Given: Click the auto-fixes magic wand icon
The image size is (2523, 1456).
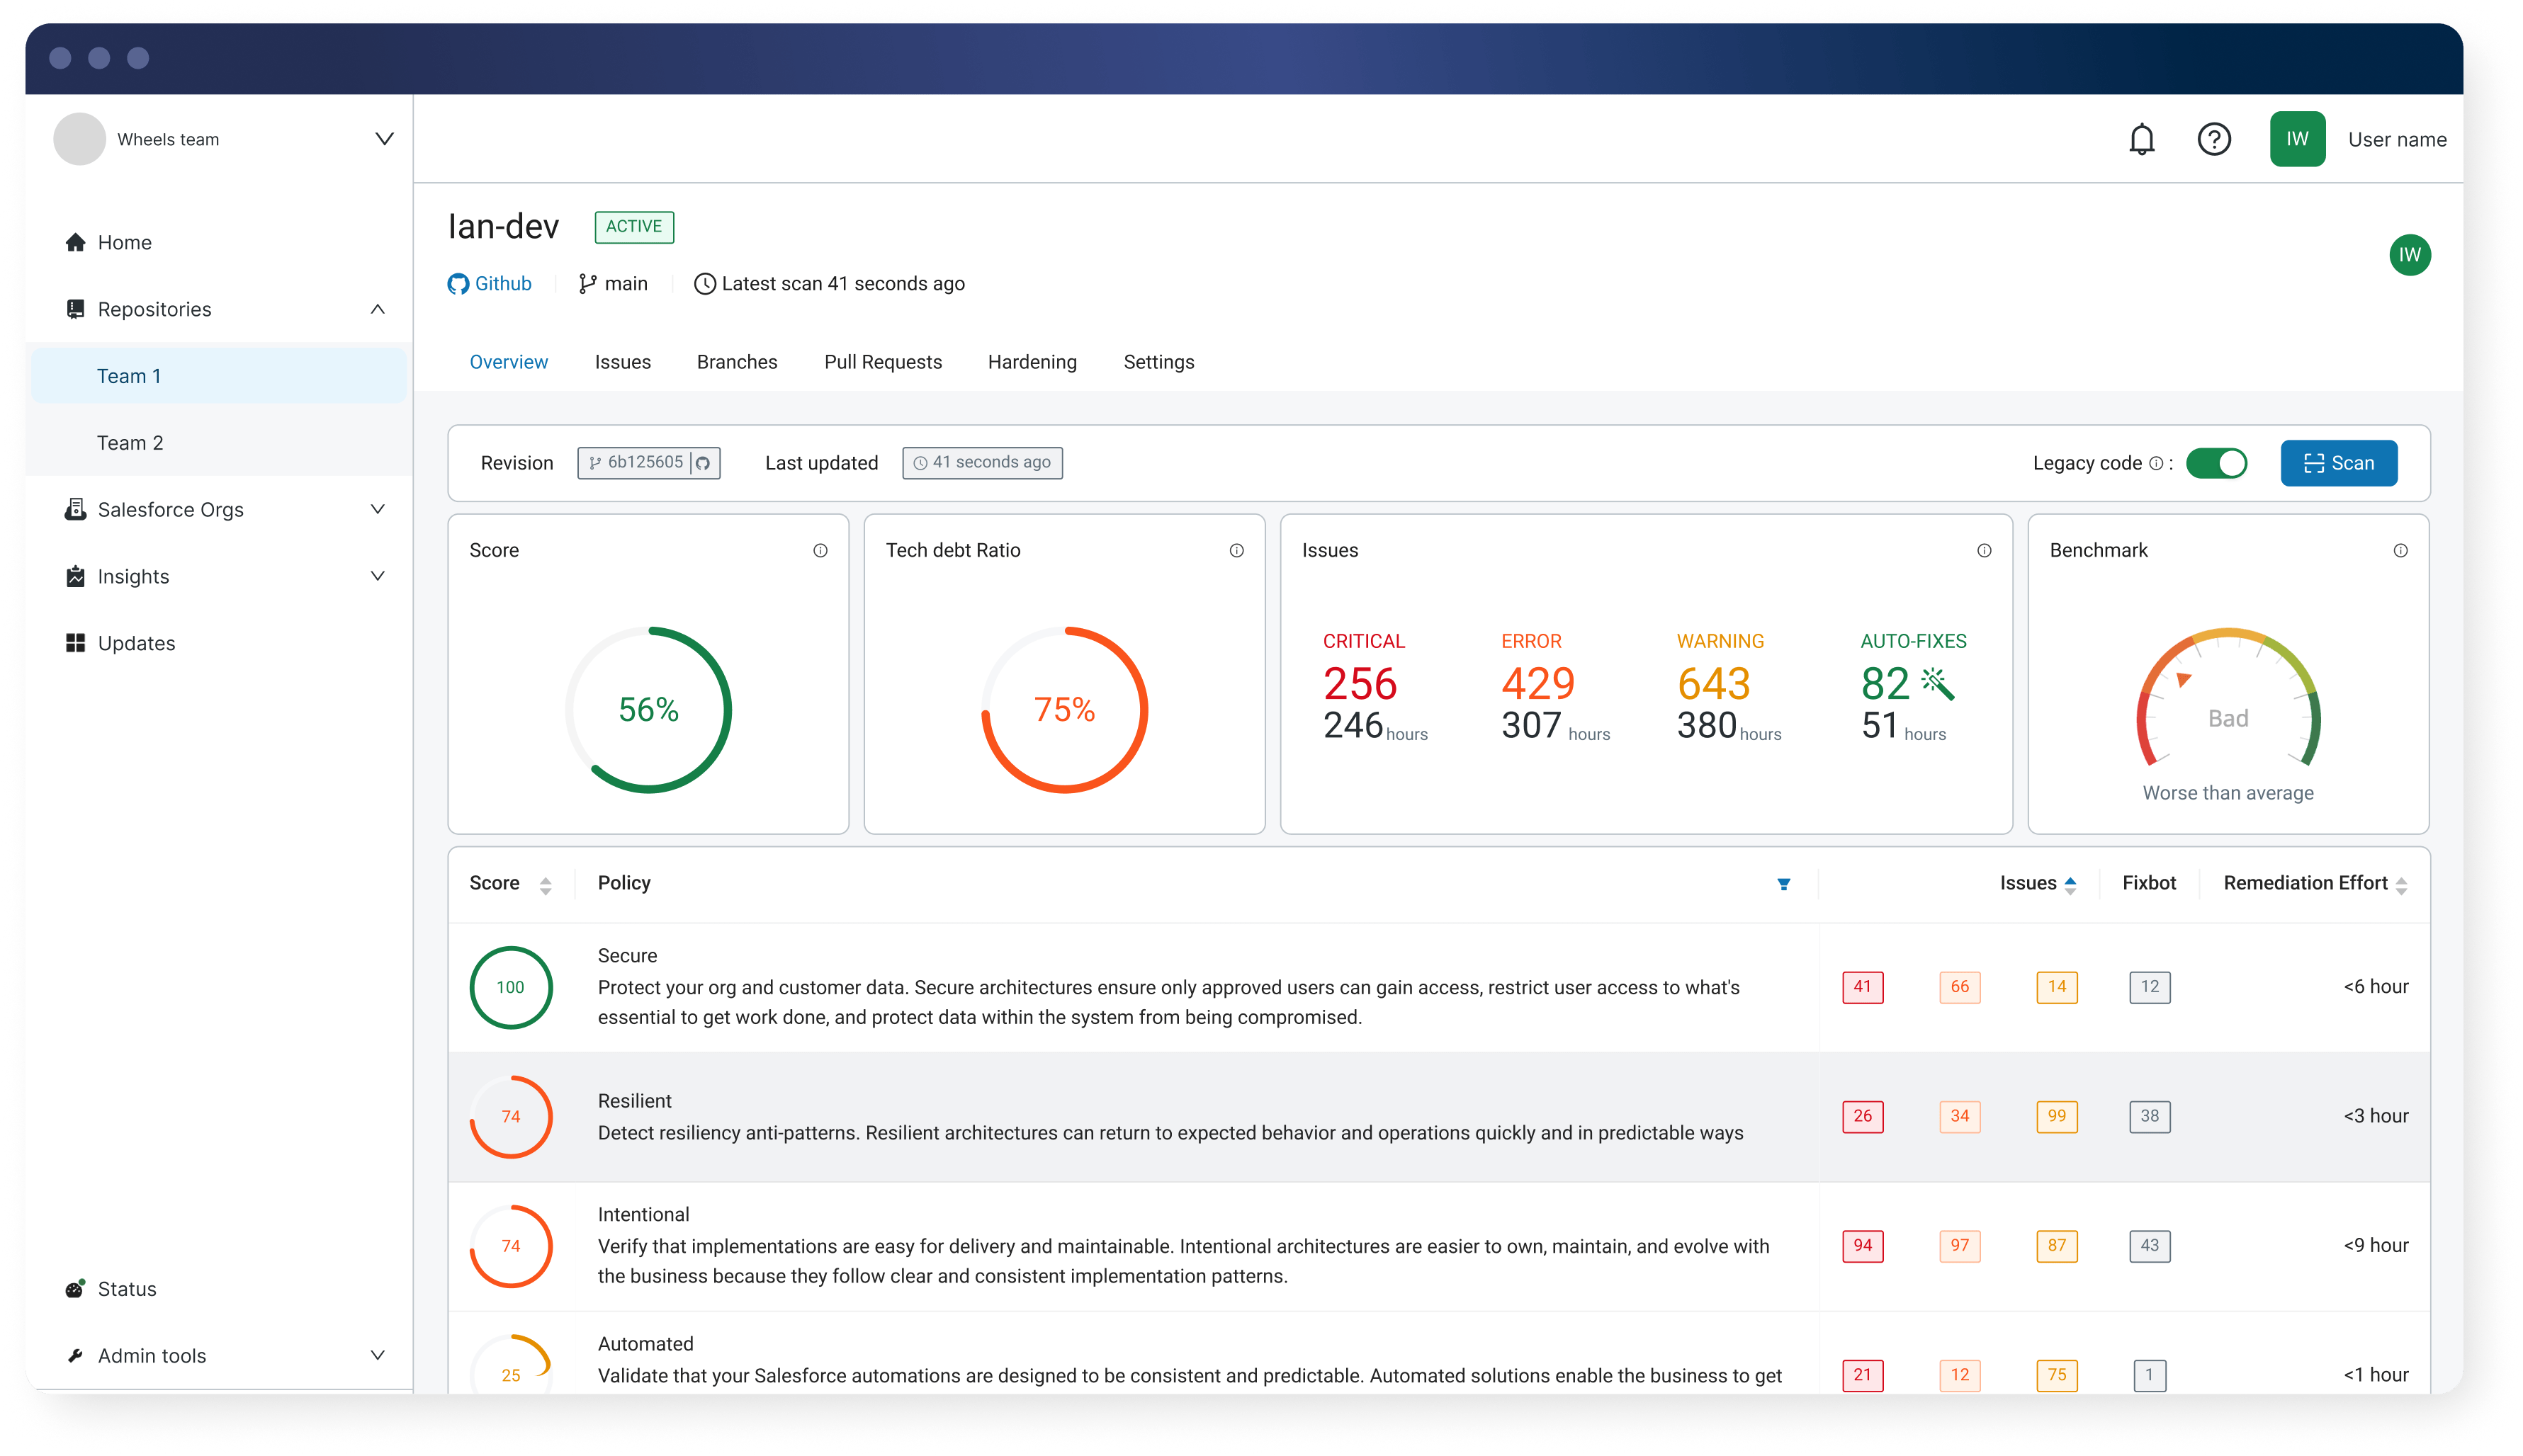Looking at the screenshot, I should point(1938,684).
